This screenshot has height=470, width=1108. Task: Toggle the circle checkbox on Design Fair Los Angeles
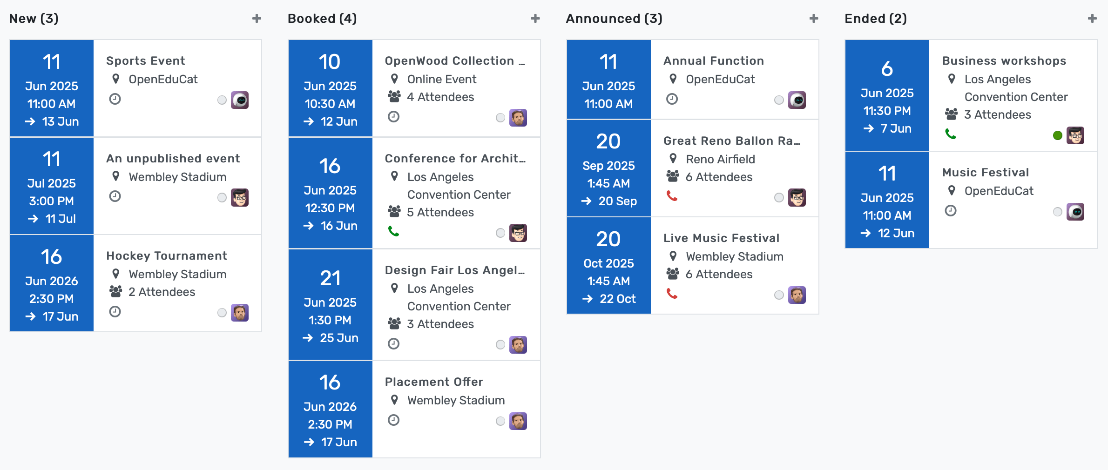500,345
